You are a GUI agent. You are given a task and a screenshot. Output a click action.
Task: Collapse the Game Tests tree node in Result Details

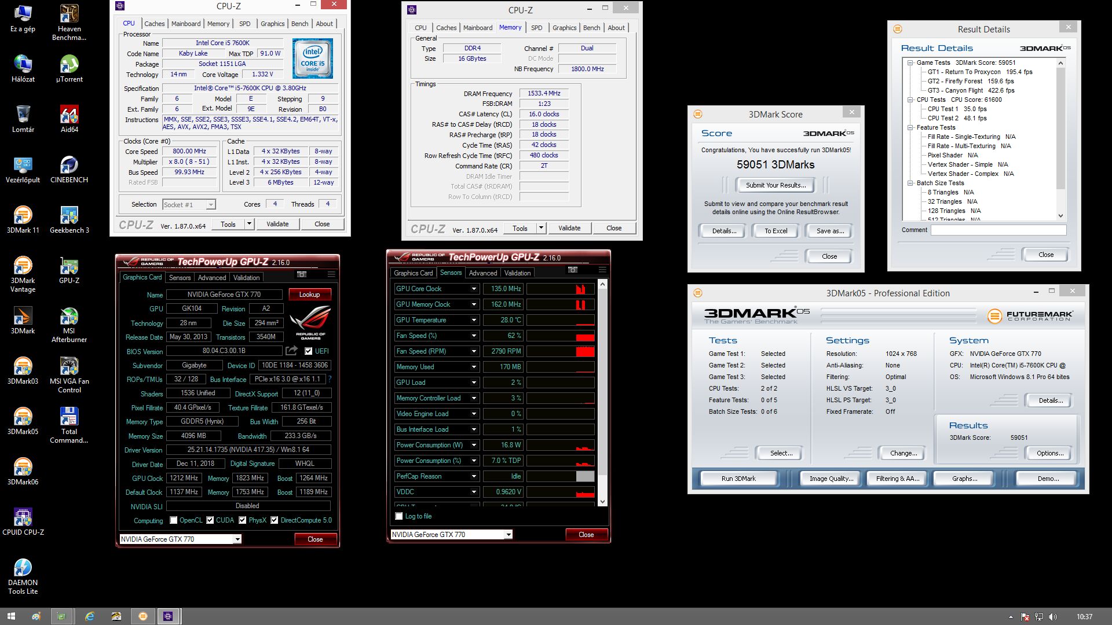910,62
